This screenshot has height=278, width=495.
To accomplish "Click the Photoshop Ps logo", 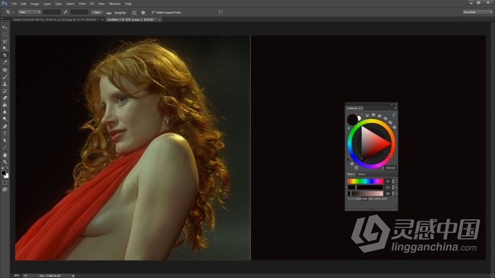I will pos(5,4).
